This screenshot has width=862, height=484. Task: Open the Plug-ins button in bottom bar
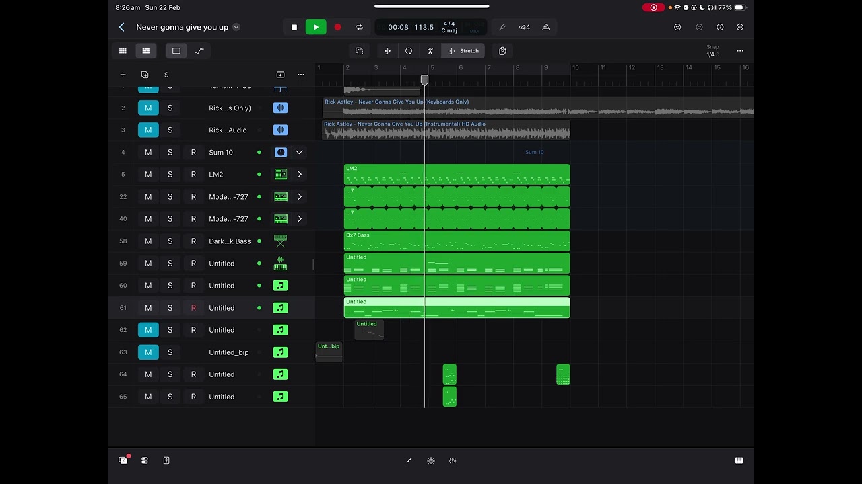(145, 460)
